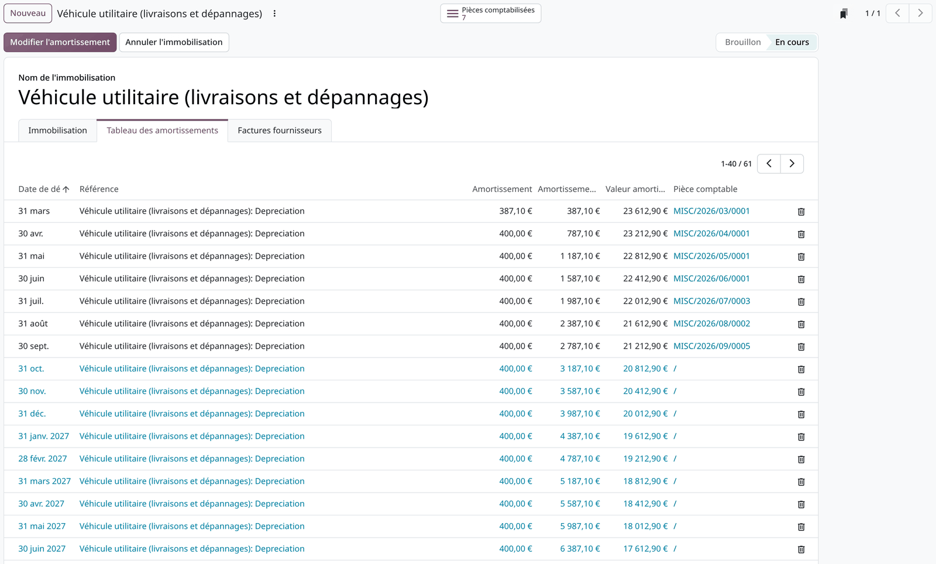Click the breadcrumb title Véhicule utilitaire
The image size is (936, 564).
coord(159,13)
